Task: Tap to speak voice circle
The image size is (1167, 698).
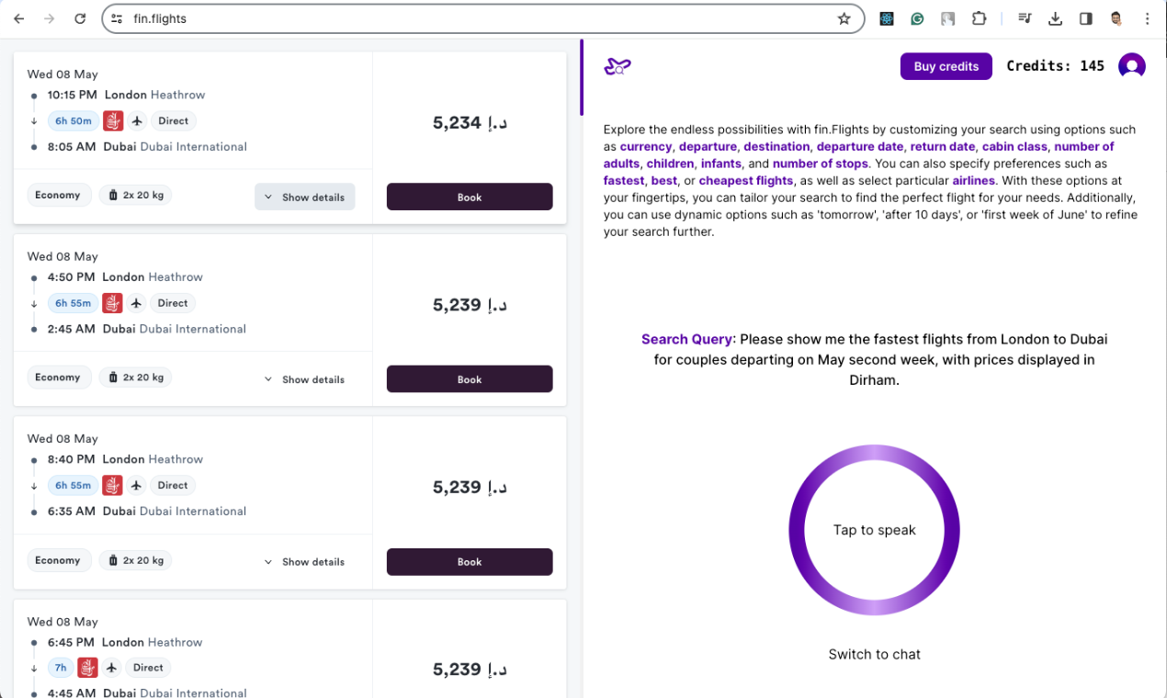Action: [x=874, y=530]
